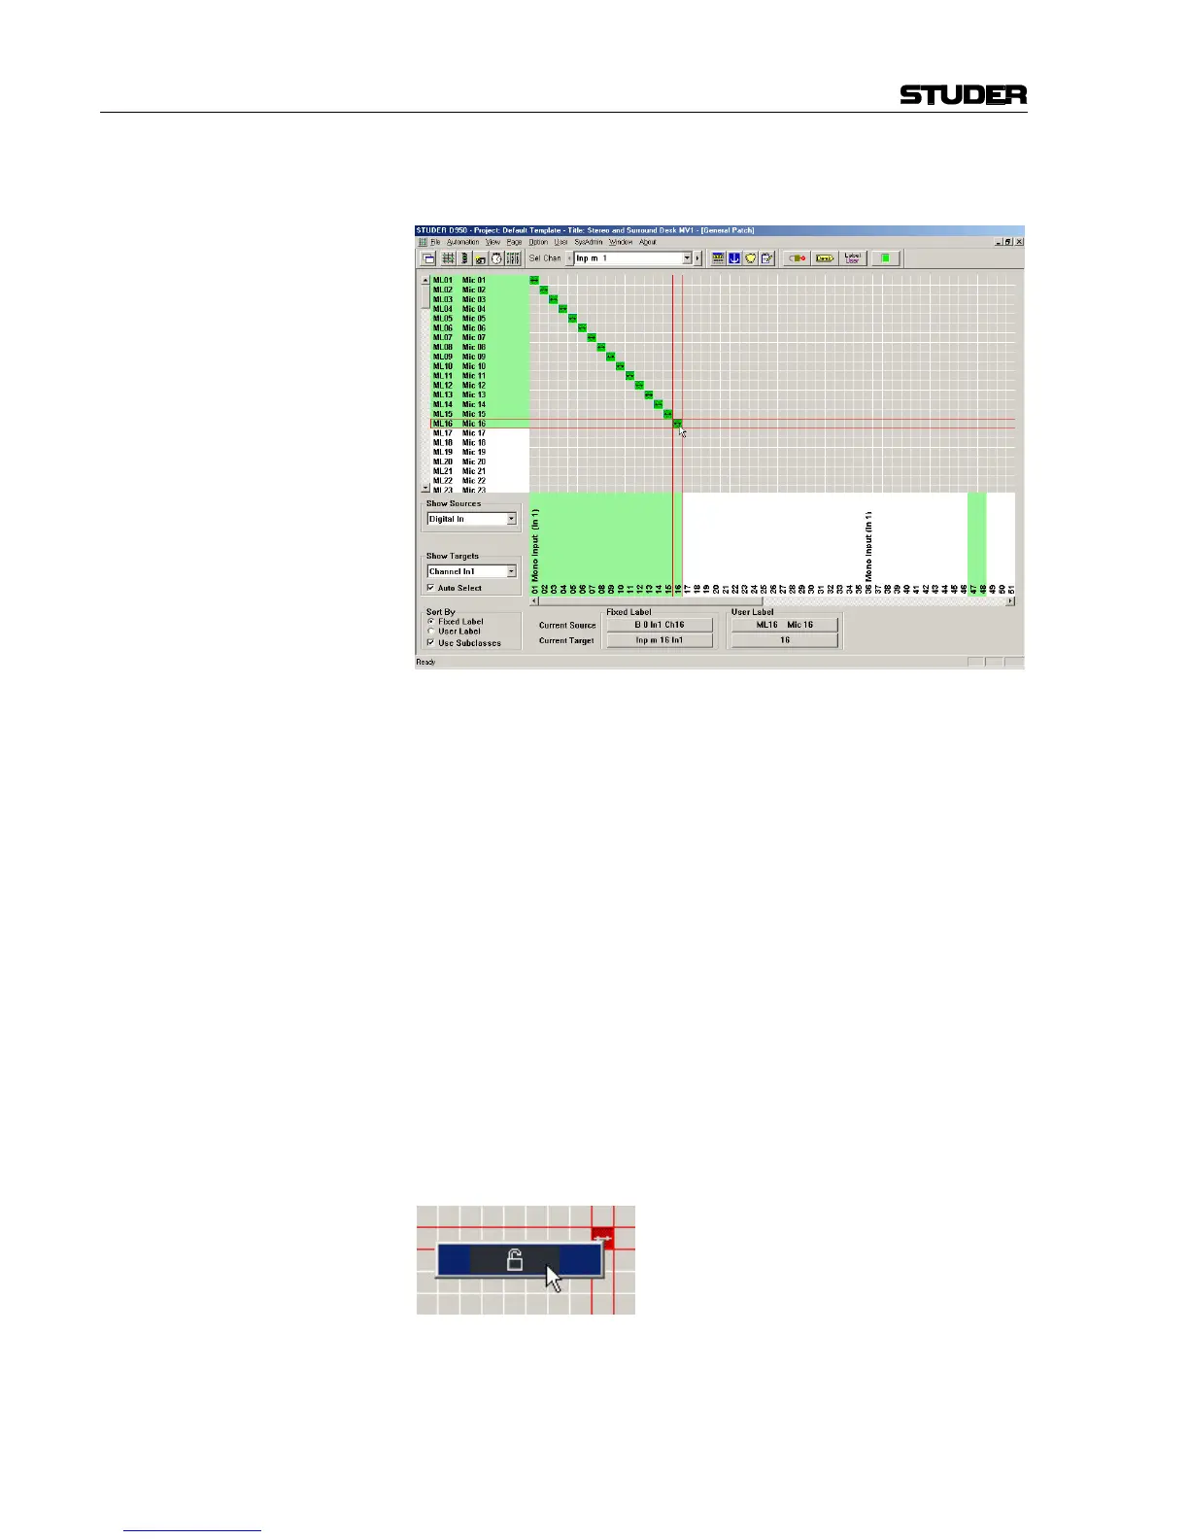Open the Option menu
This screenshot has width=1189, height=1539.
tap(538, 242)
